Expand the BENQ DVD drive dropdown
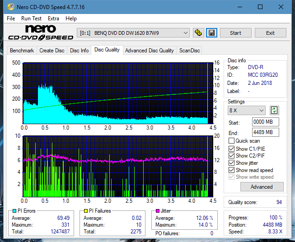295x242 pixels. pos(133,33)
